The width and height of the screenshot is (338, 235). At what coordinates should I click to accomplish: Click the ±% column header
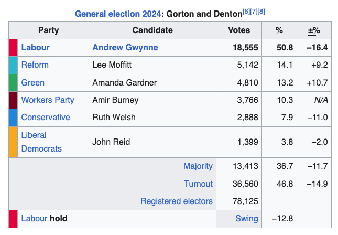(x=314, y=30)
